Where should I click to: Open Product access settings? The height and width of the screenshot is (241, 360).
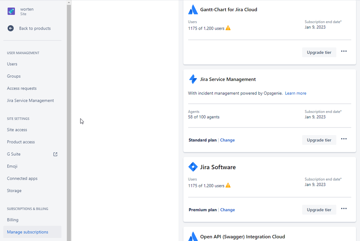(21, 142)
